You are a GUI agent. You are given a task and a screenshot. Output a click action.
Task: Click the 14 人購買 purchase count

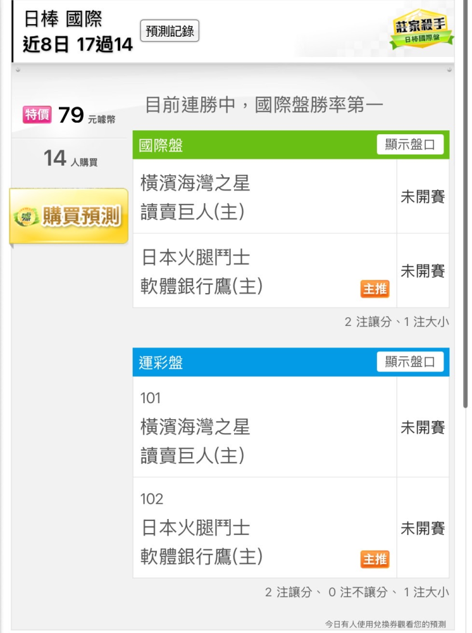(x=70, y=158)
